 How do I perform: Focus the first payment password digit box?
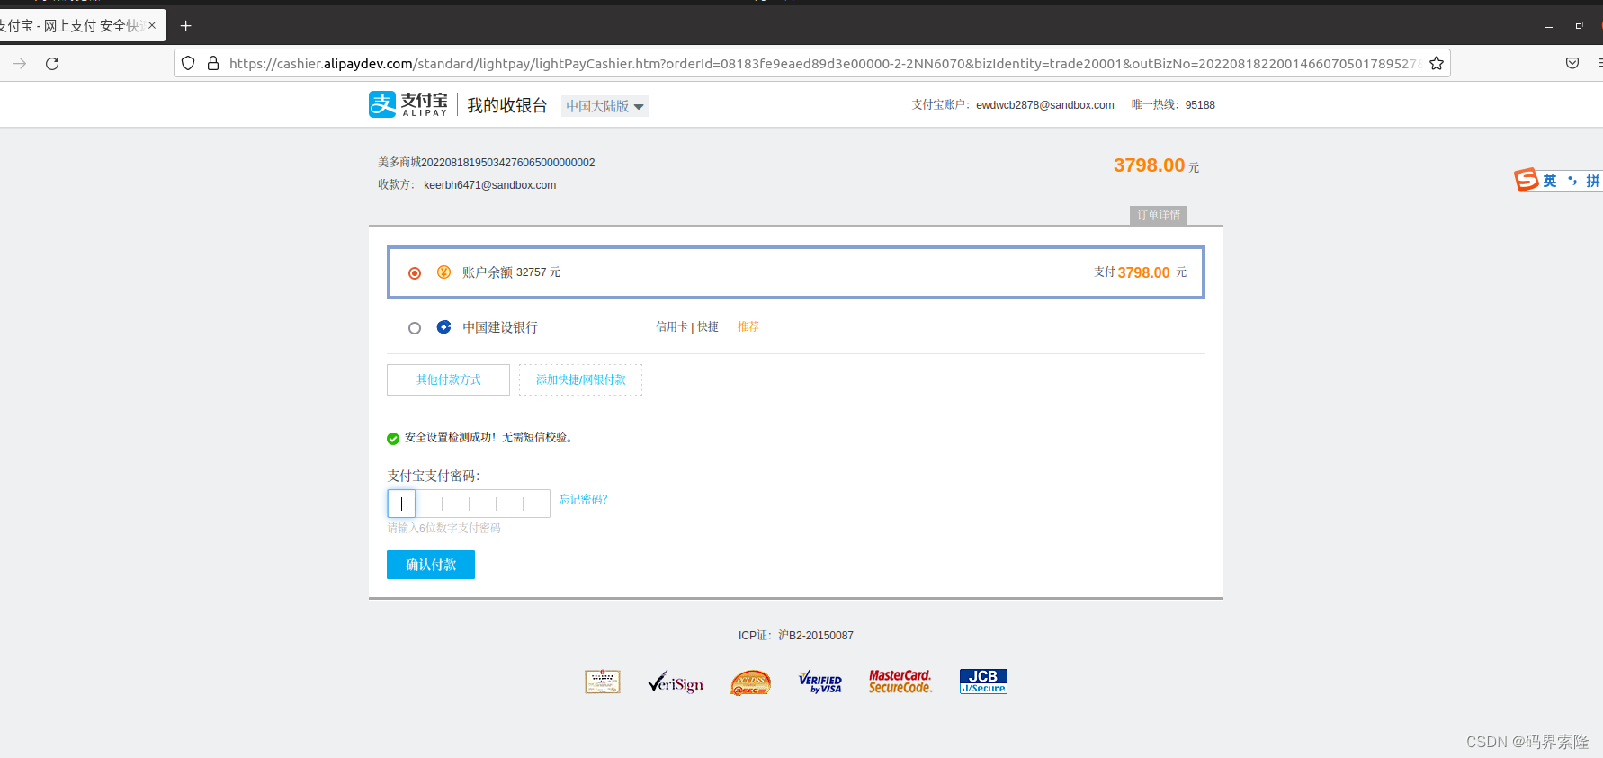tap(401, 504)
